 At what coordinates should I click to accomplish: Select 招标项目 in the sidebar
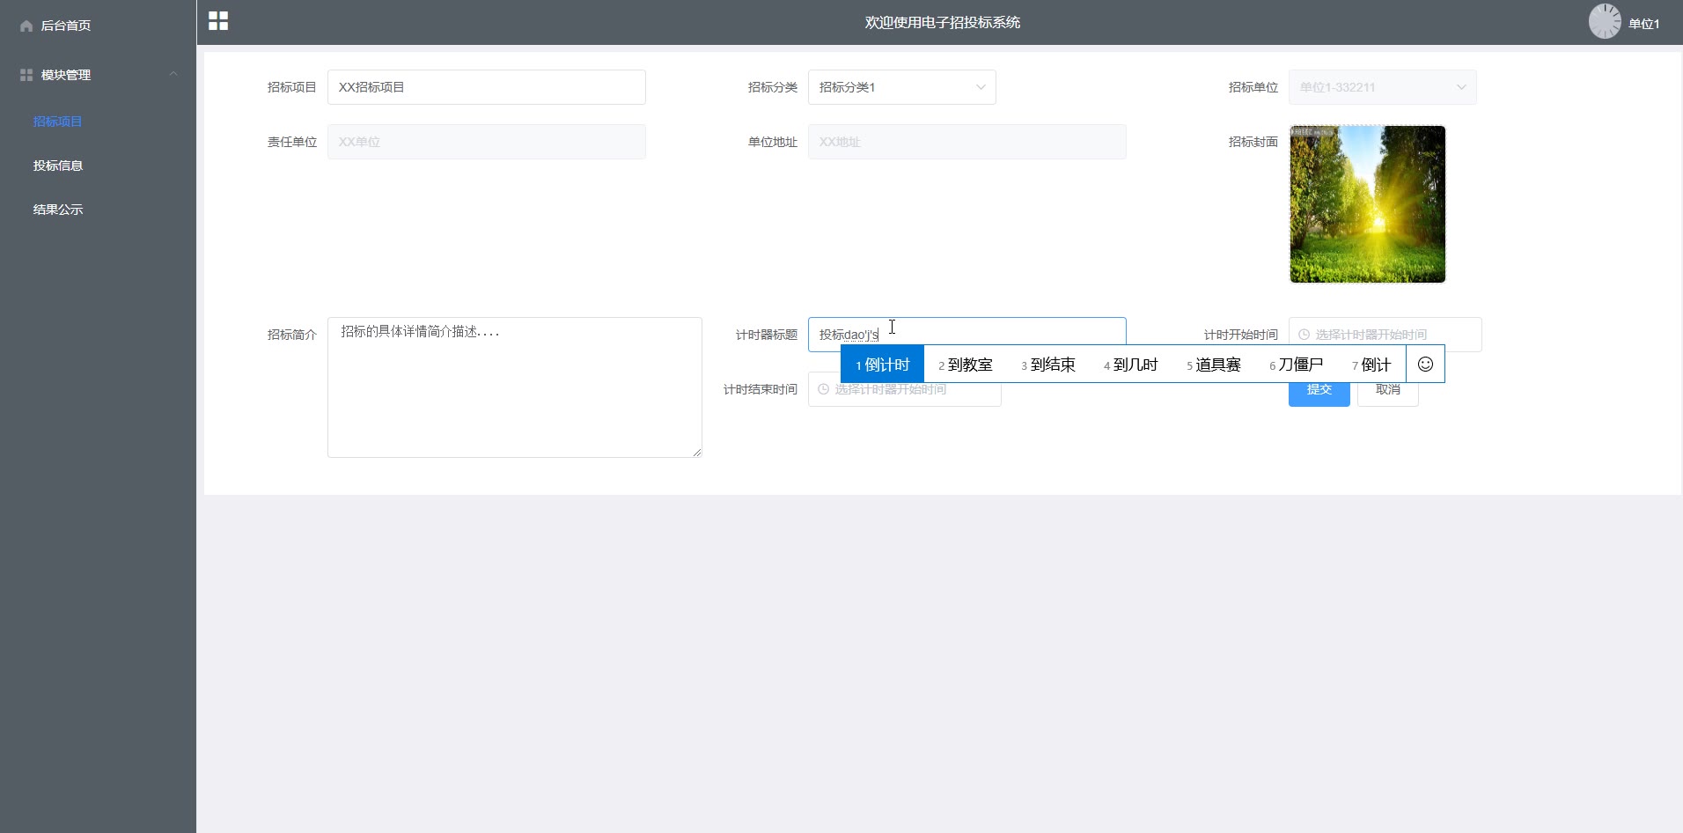(x=58, y=122)
